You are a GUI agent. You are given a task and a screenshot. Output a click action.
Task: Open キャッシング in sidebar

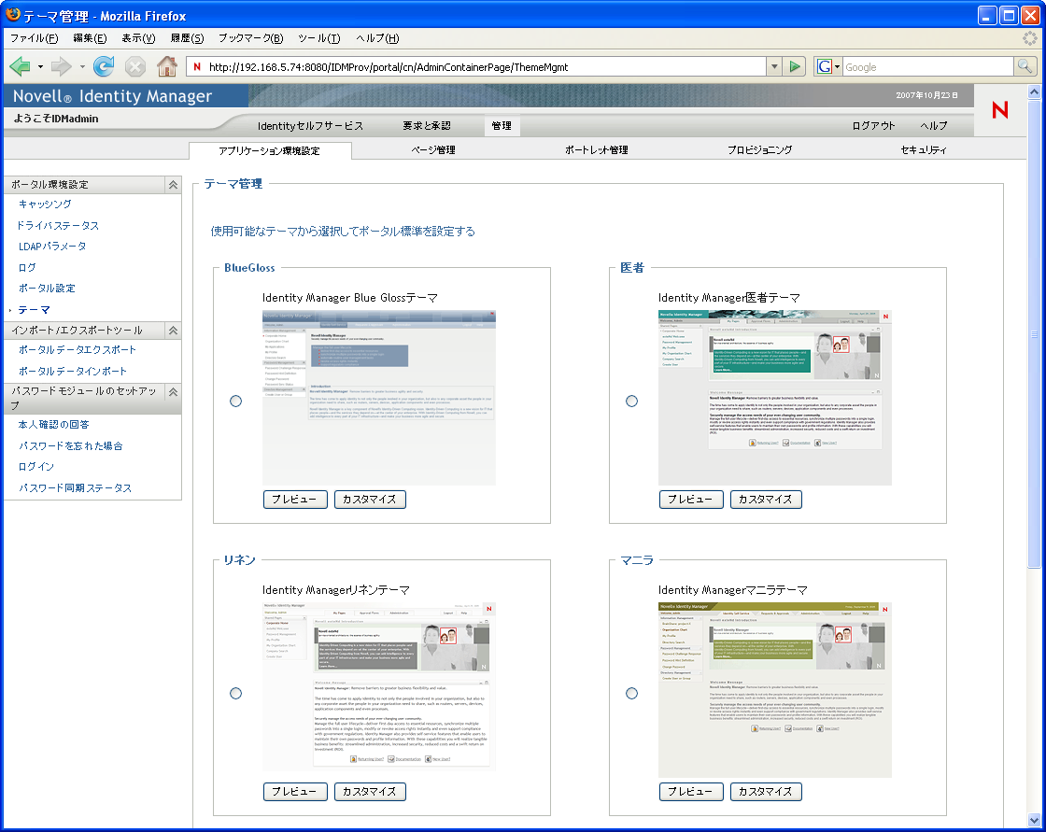point(45,204)
